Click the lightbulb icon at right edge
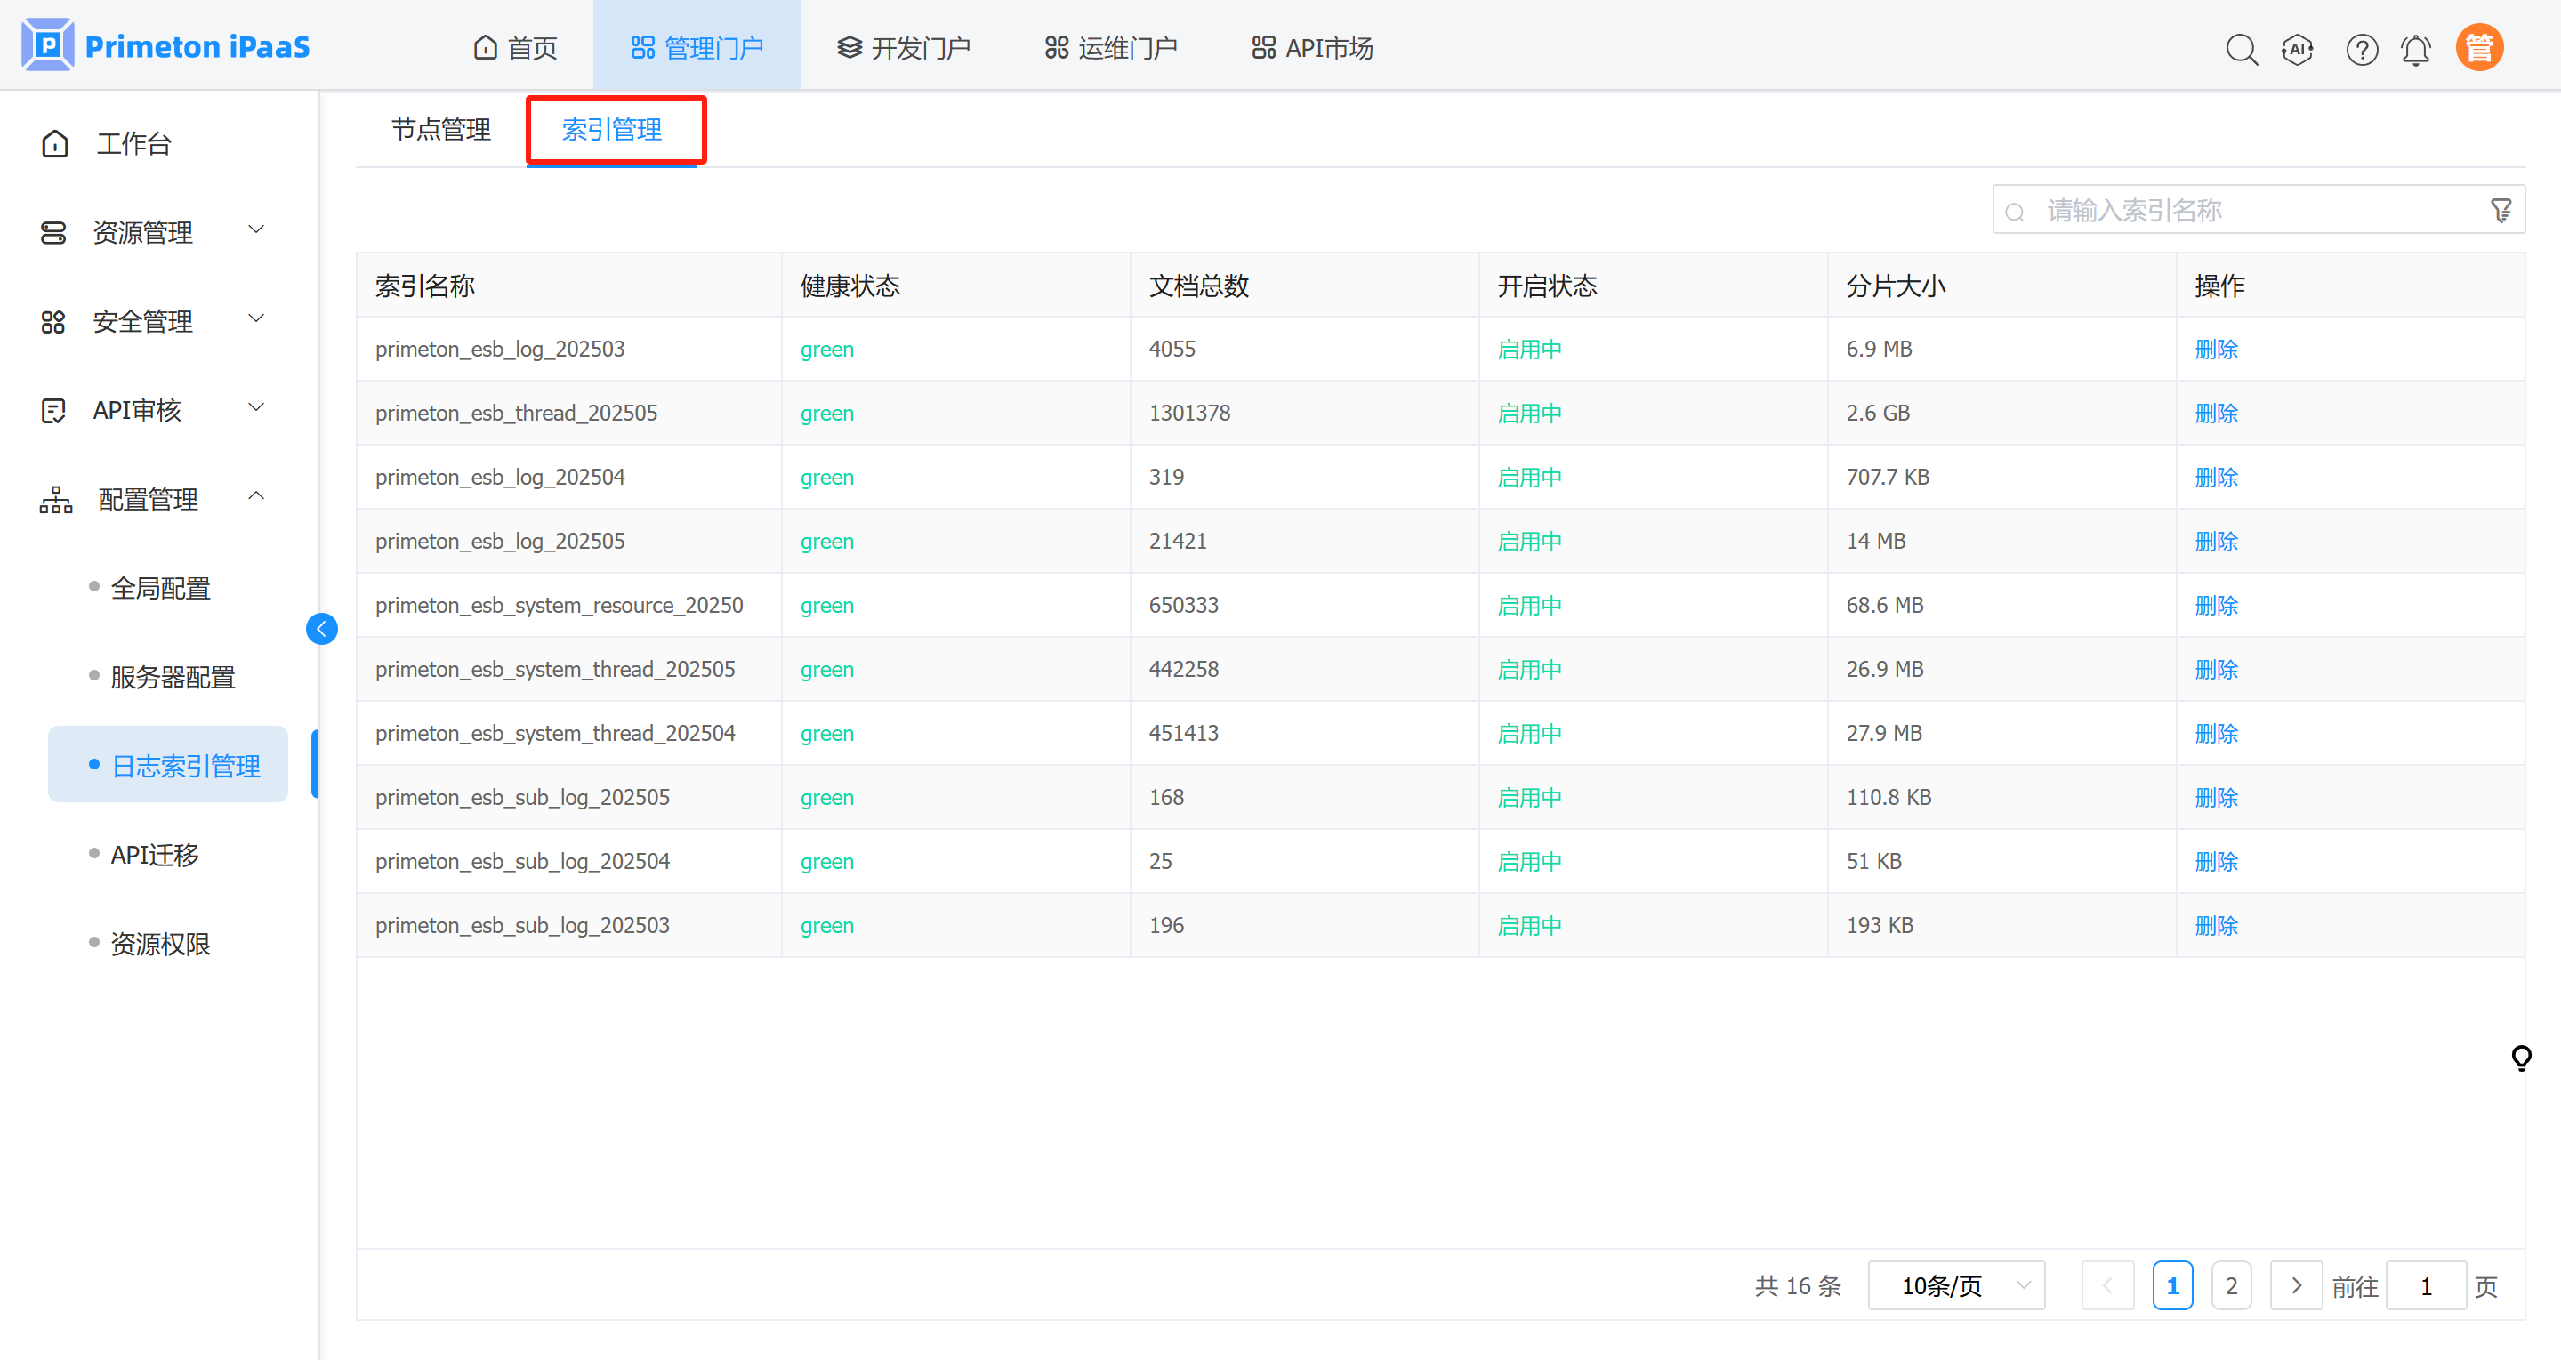 [x=2520, y=1057]
